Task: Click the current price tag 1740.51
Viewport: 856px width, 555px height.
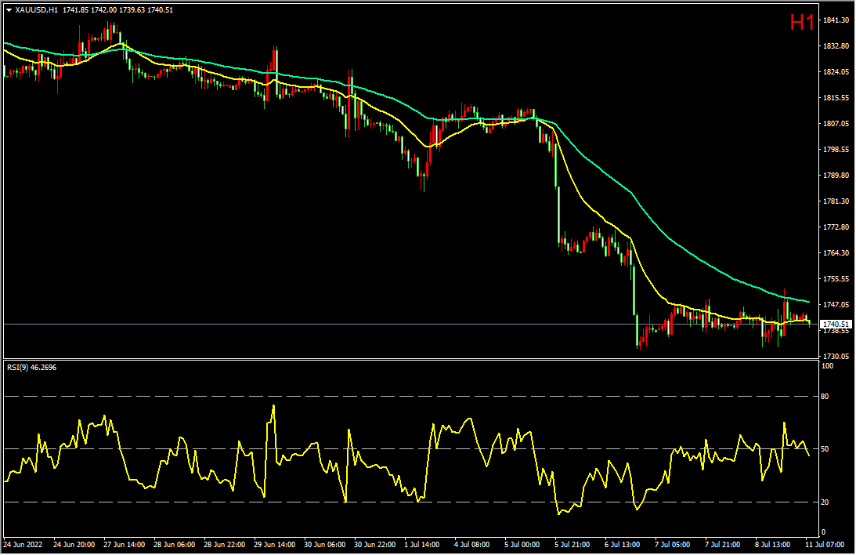Action: (836, 325)
